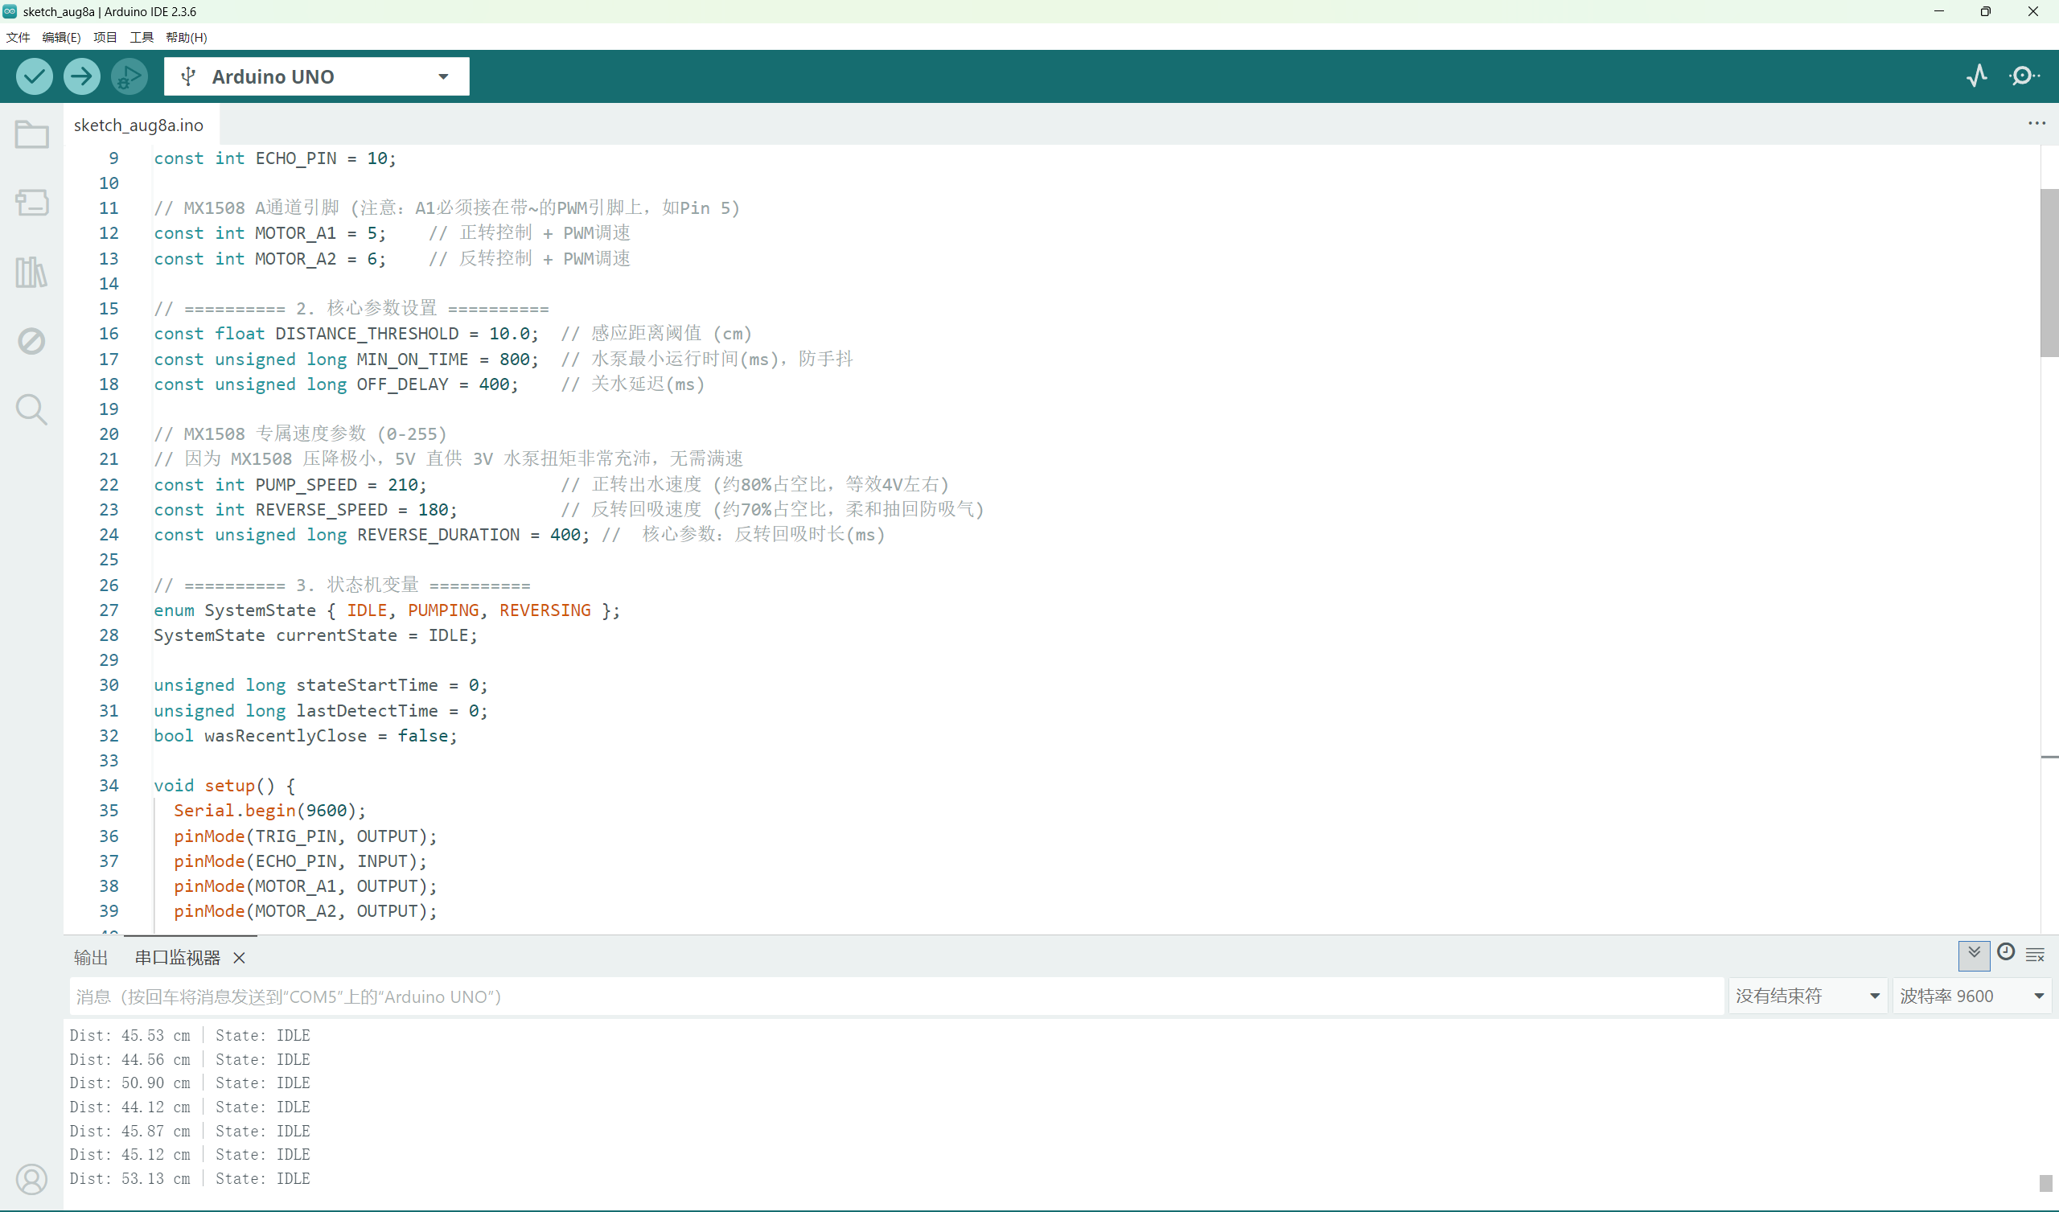The image size is (2059, 1212).
Task: Restore down the Arduino IDE window
Action: click(1986, 11)
